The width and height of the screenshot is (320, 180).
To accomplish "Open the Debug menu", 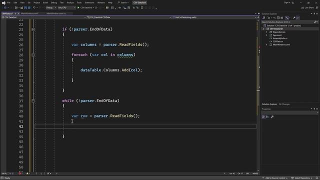I will (x=54, y=2).
